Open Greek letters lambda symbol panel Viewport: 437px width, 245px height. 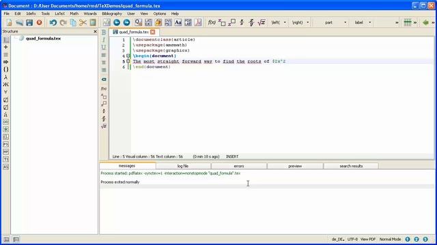coord(6,77)
